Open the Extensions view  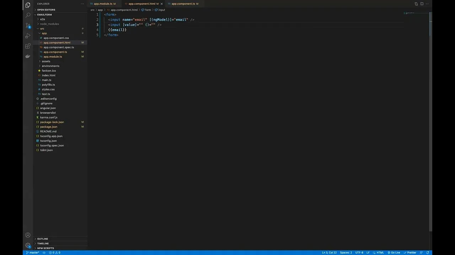pos(28,46)
